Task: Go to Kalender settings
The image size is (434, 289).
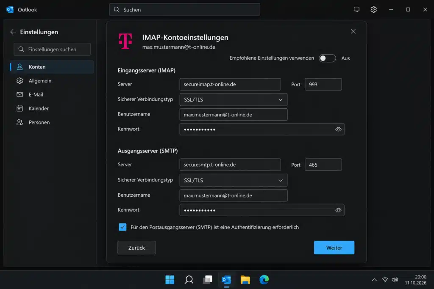Action: click(52, 108)
